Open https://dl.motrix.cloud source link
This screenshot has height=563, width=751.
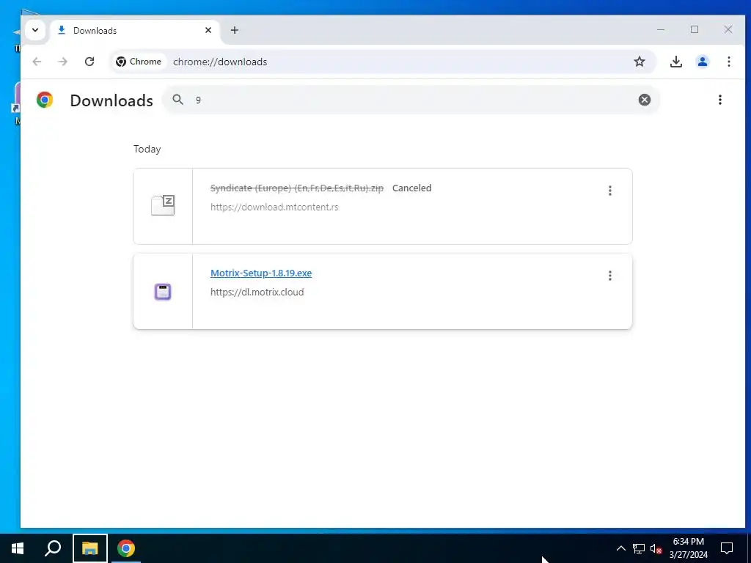[257, 292]
